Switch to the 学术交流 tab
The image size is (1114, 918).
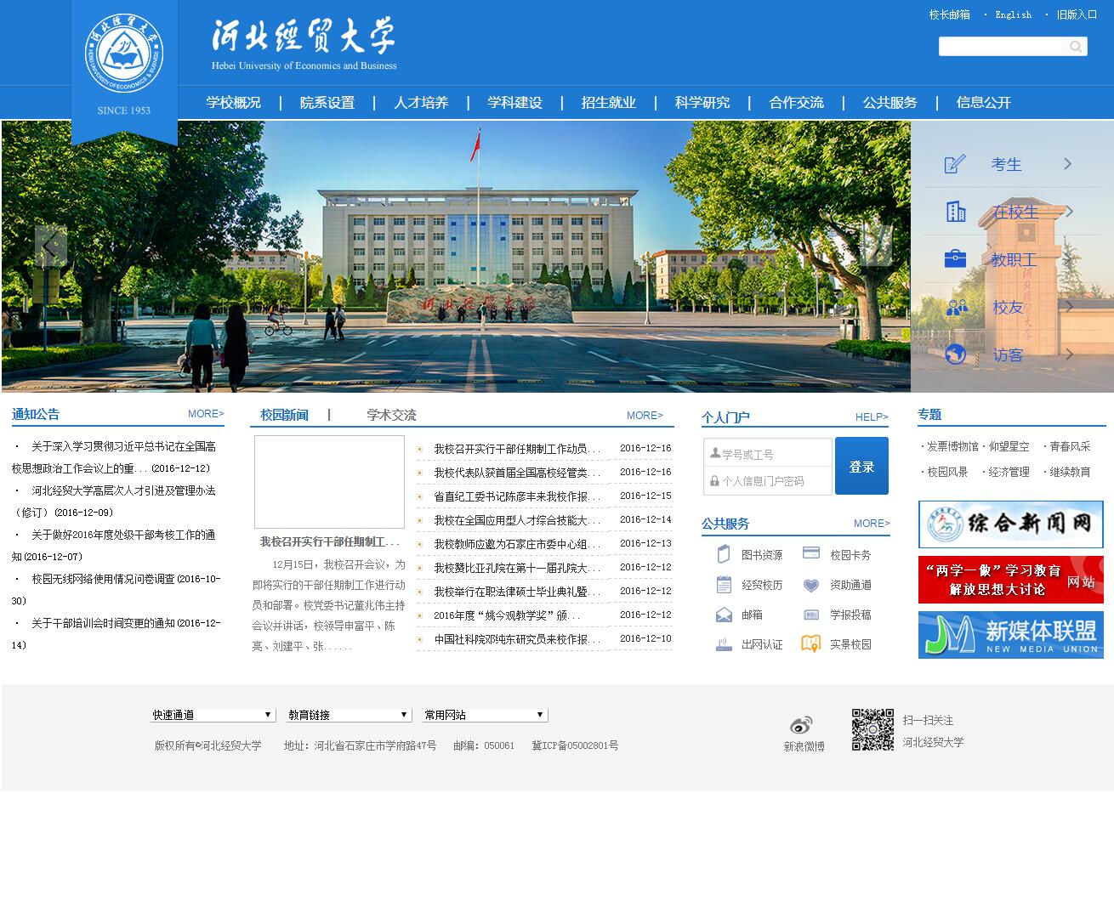[x=391, y=415]
